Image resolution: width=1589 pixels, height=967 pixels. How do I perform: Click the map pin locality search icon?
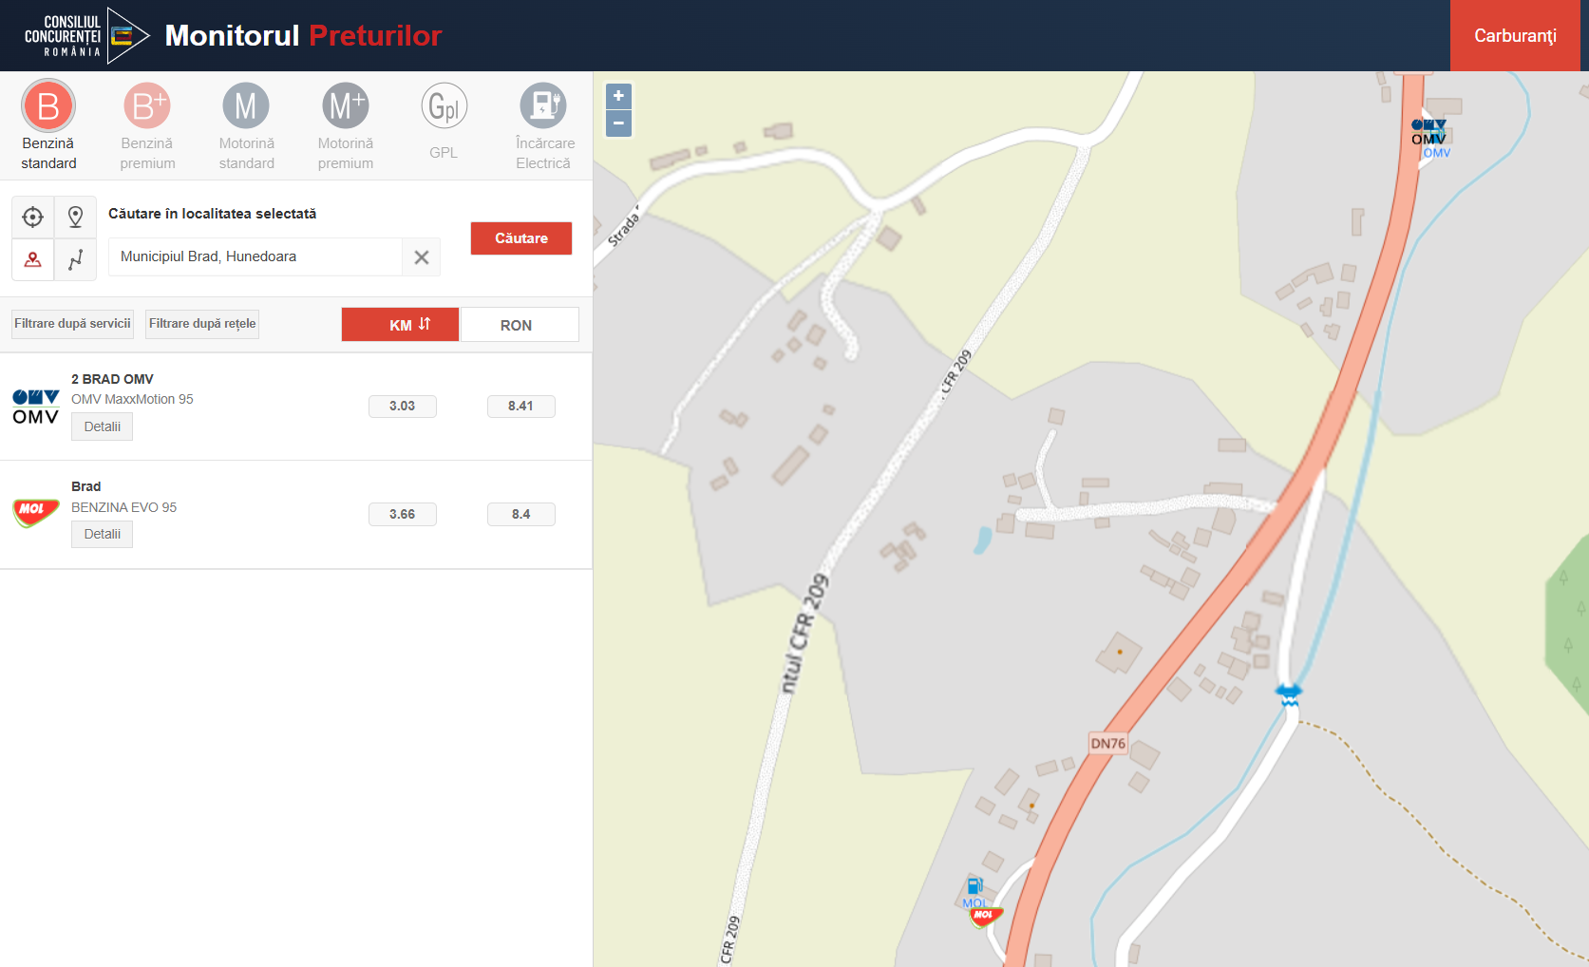click(76, 218)
